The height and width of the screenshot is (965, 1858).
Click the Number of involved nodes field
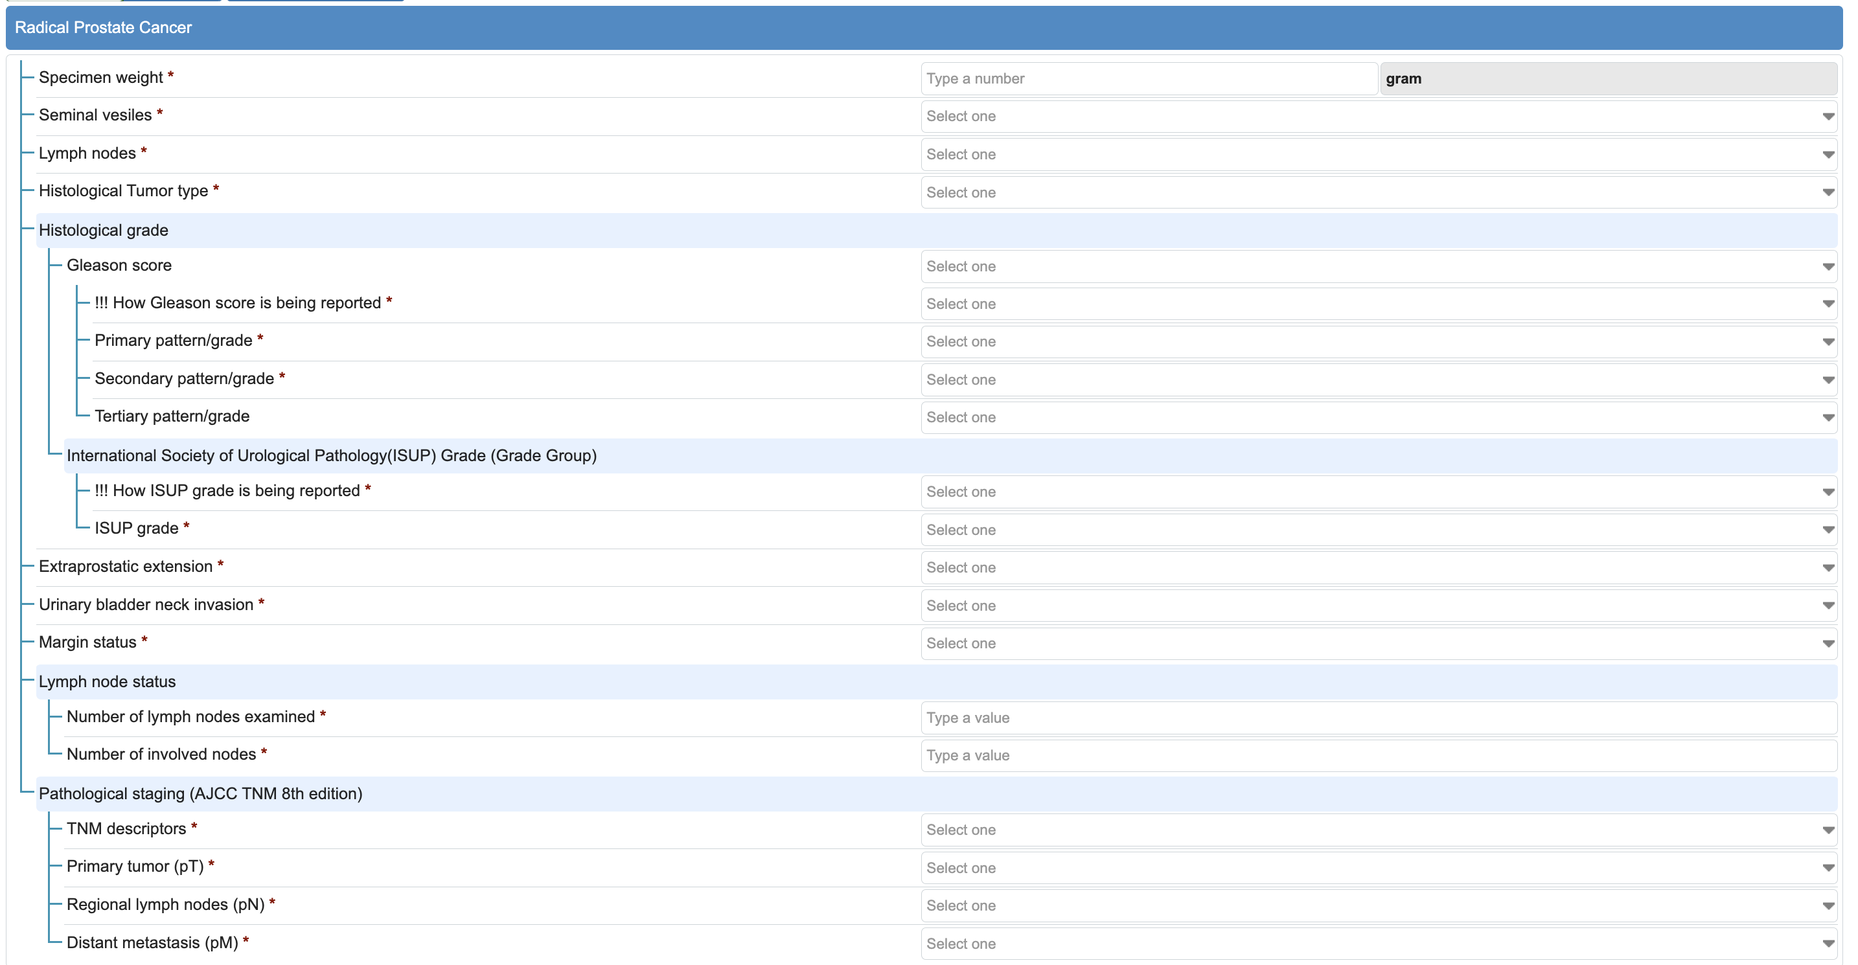[1378, 755]
